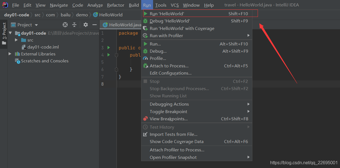Image resolution: width=340 pixels, height=168 pixels.
Task: Click the demo breadcrumb segment
Action: click(x=82, y=15)
